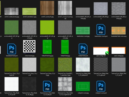Select the badminton court.jpg thumbnail

[83, 31]
